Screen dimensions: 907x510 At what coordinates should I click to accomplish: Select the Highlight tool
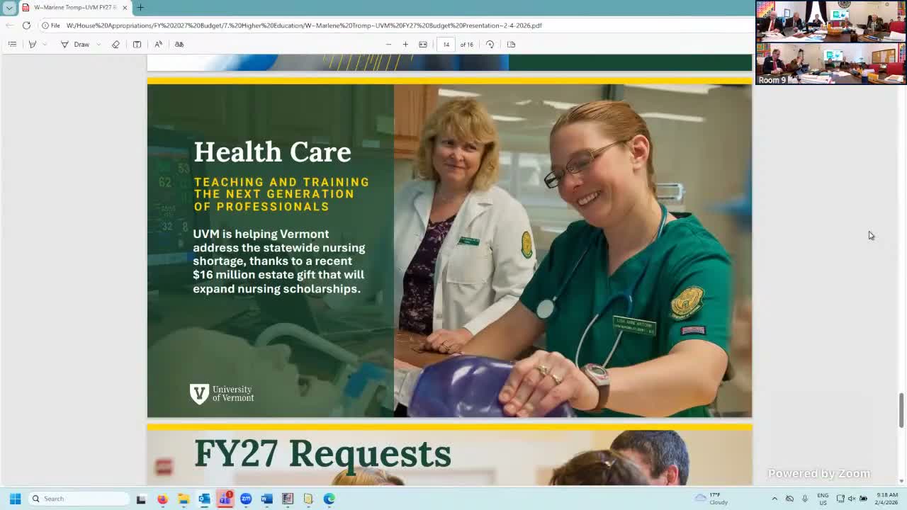point(33,44)
